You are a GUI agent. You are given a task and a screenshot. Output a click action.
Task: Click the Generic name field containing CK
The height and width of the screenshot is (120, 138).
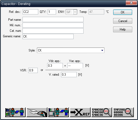48,36
